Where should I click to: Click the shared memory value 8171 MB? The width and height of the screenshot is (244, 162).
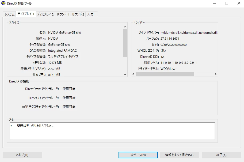[x=54, y=75]
